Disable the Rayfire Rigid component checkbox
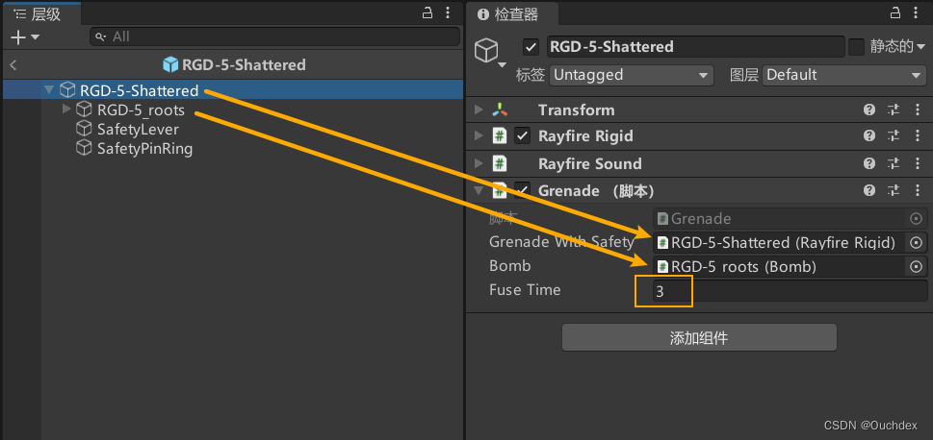 click(x=523, y=136)
